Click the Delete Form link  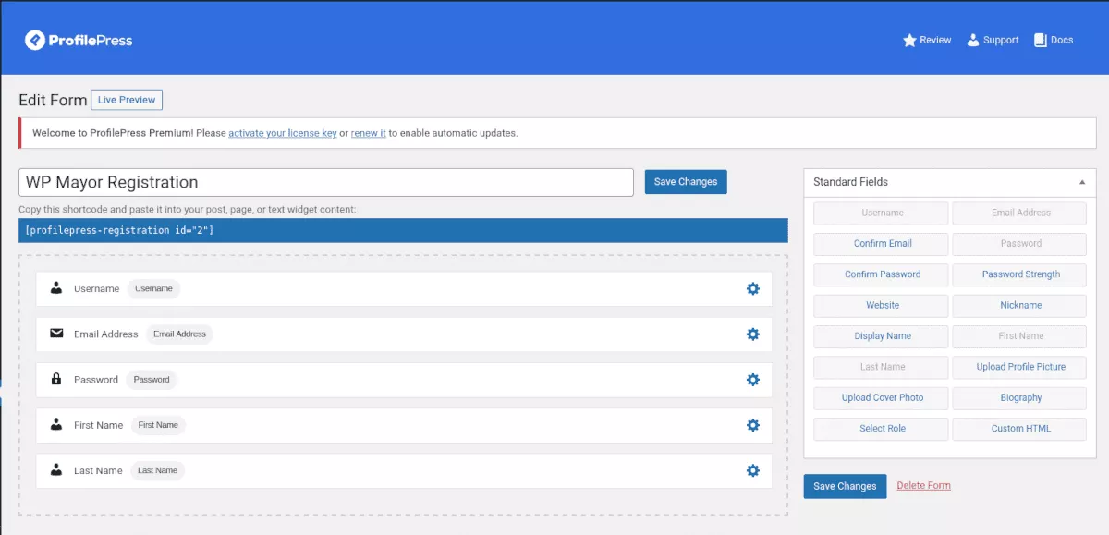(923, 486)
